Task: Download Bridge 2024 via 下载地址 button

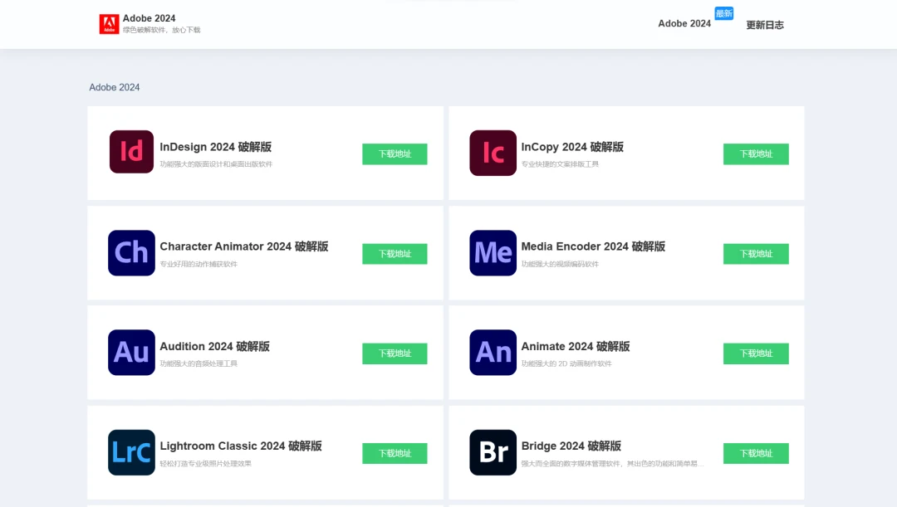Action: 756,453
